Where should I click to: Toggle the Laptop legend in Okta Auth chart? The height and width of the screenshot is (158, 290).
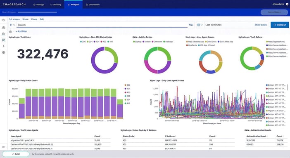click(x=137, y=42)
